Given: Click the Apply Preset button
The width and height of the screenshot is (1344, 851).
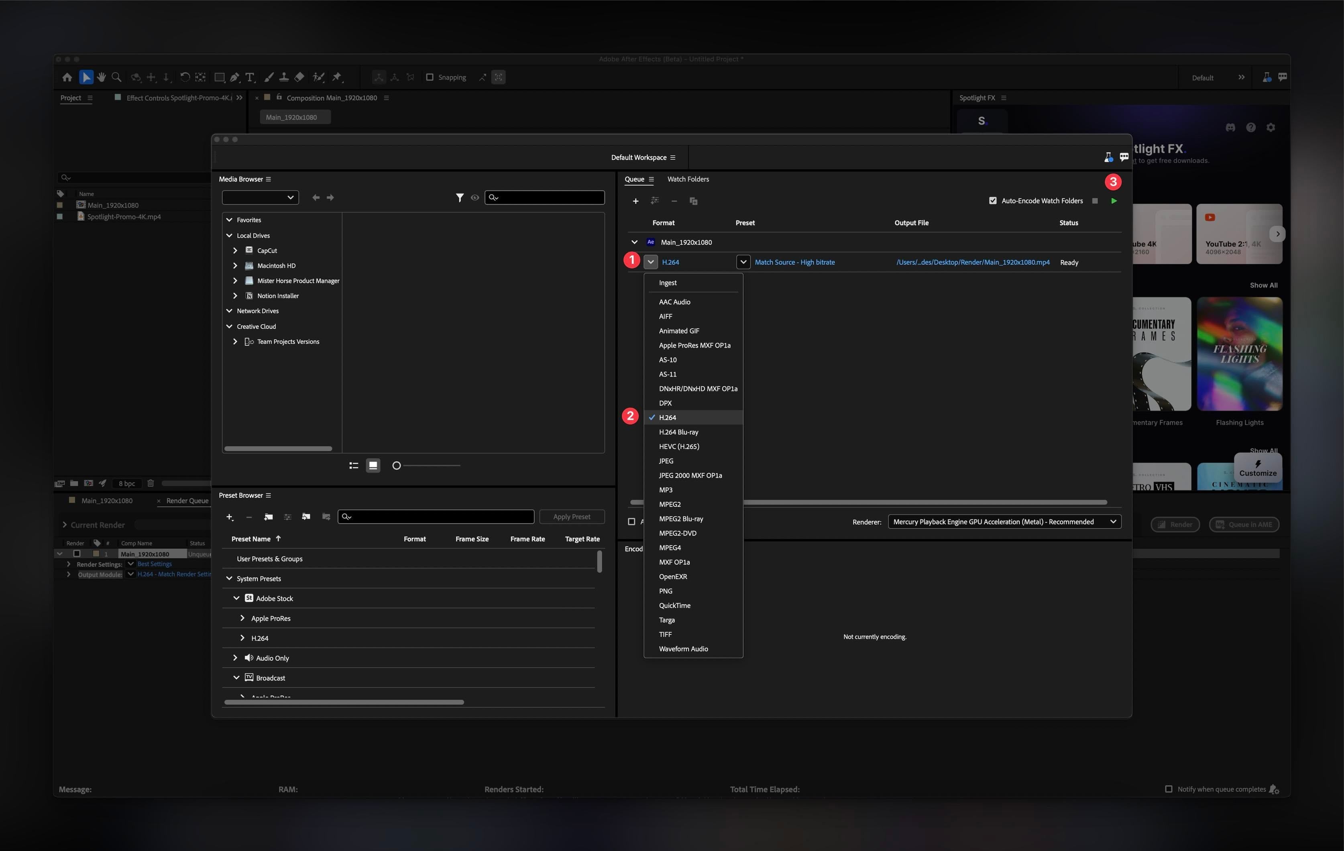Looking at the screenshot, I should point(572,517).
